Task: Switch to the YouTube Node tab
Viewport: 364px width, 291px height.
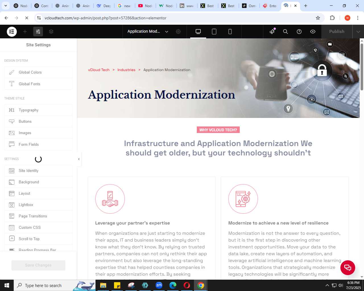Action: click(x=145, y=6)
